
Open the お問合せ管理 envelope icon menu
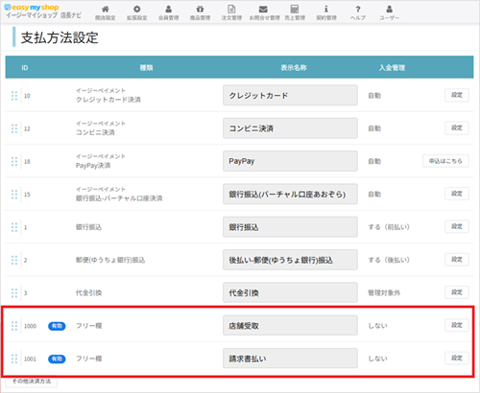tap(264, 12)
